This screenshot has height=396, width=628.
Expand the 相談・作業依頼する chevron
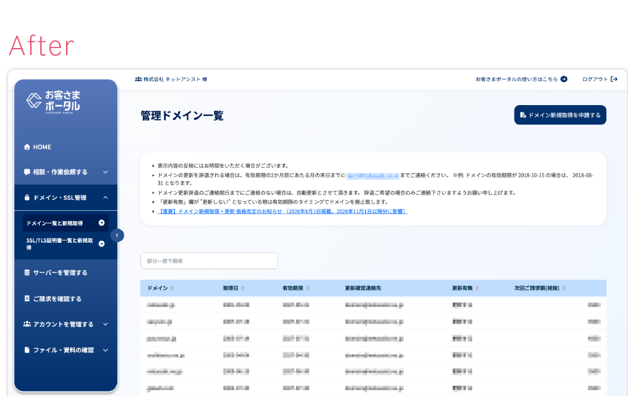pos(105,172)
